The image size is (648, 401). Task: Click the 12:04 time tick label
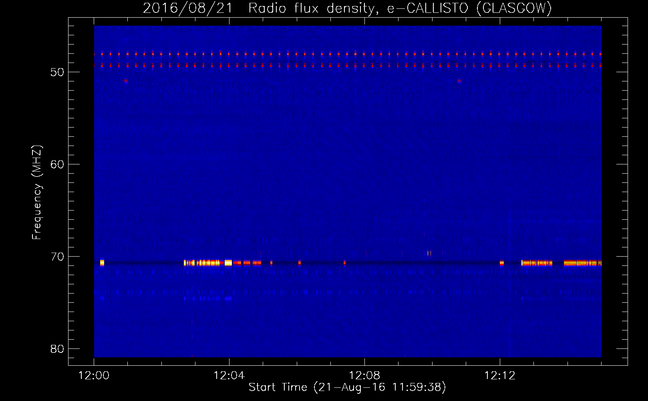[x=229, y=376]
